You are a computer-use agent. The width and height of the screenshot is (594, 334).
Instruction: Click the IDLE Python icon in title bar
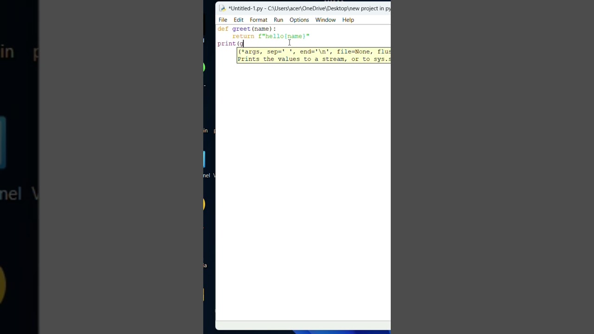click(222, 8)
